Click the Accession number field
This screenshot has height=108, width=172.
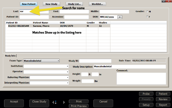77,17
